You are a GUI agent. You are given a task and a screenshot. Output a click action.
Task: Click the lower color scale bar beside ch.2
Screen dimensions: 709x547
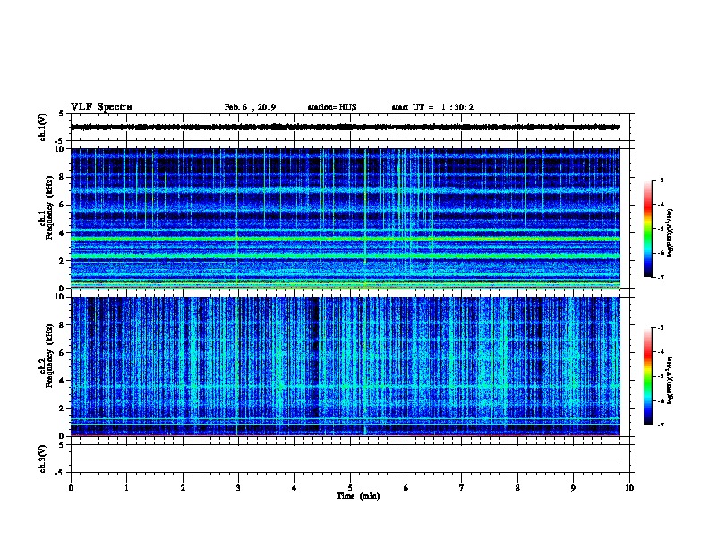pos(648,376)
